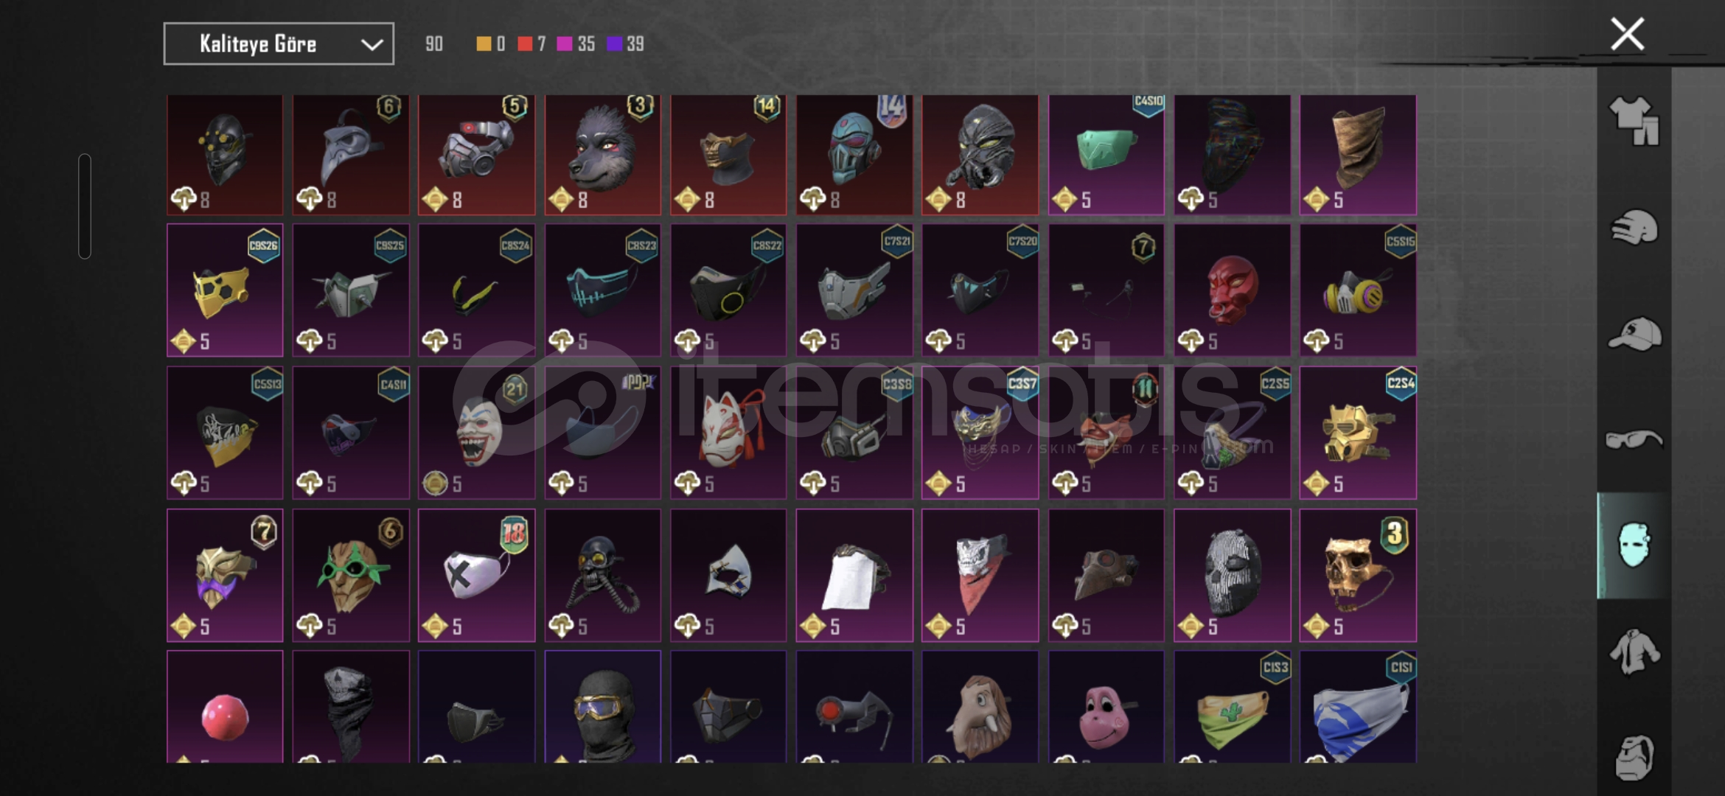
Task: Click the dropdown chevron arrow
Action: [x=372, y=45]
